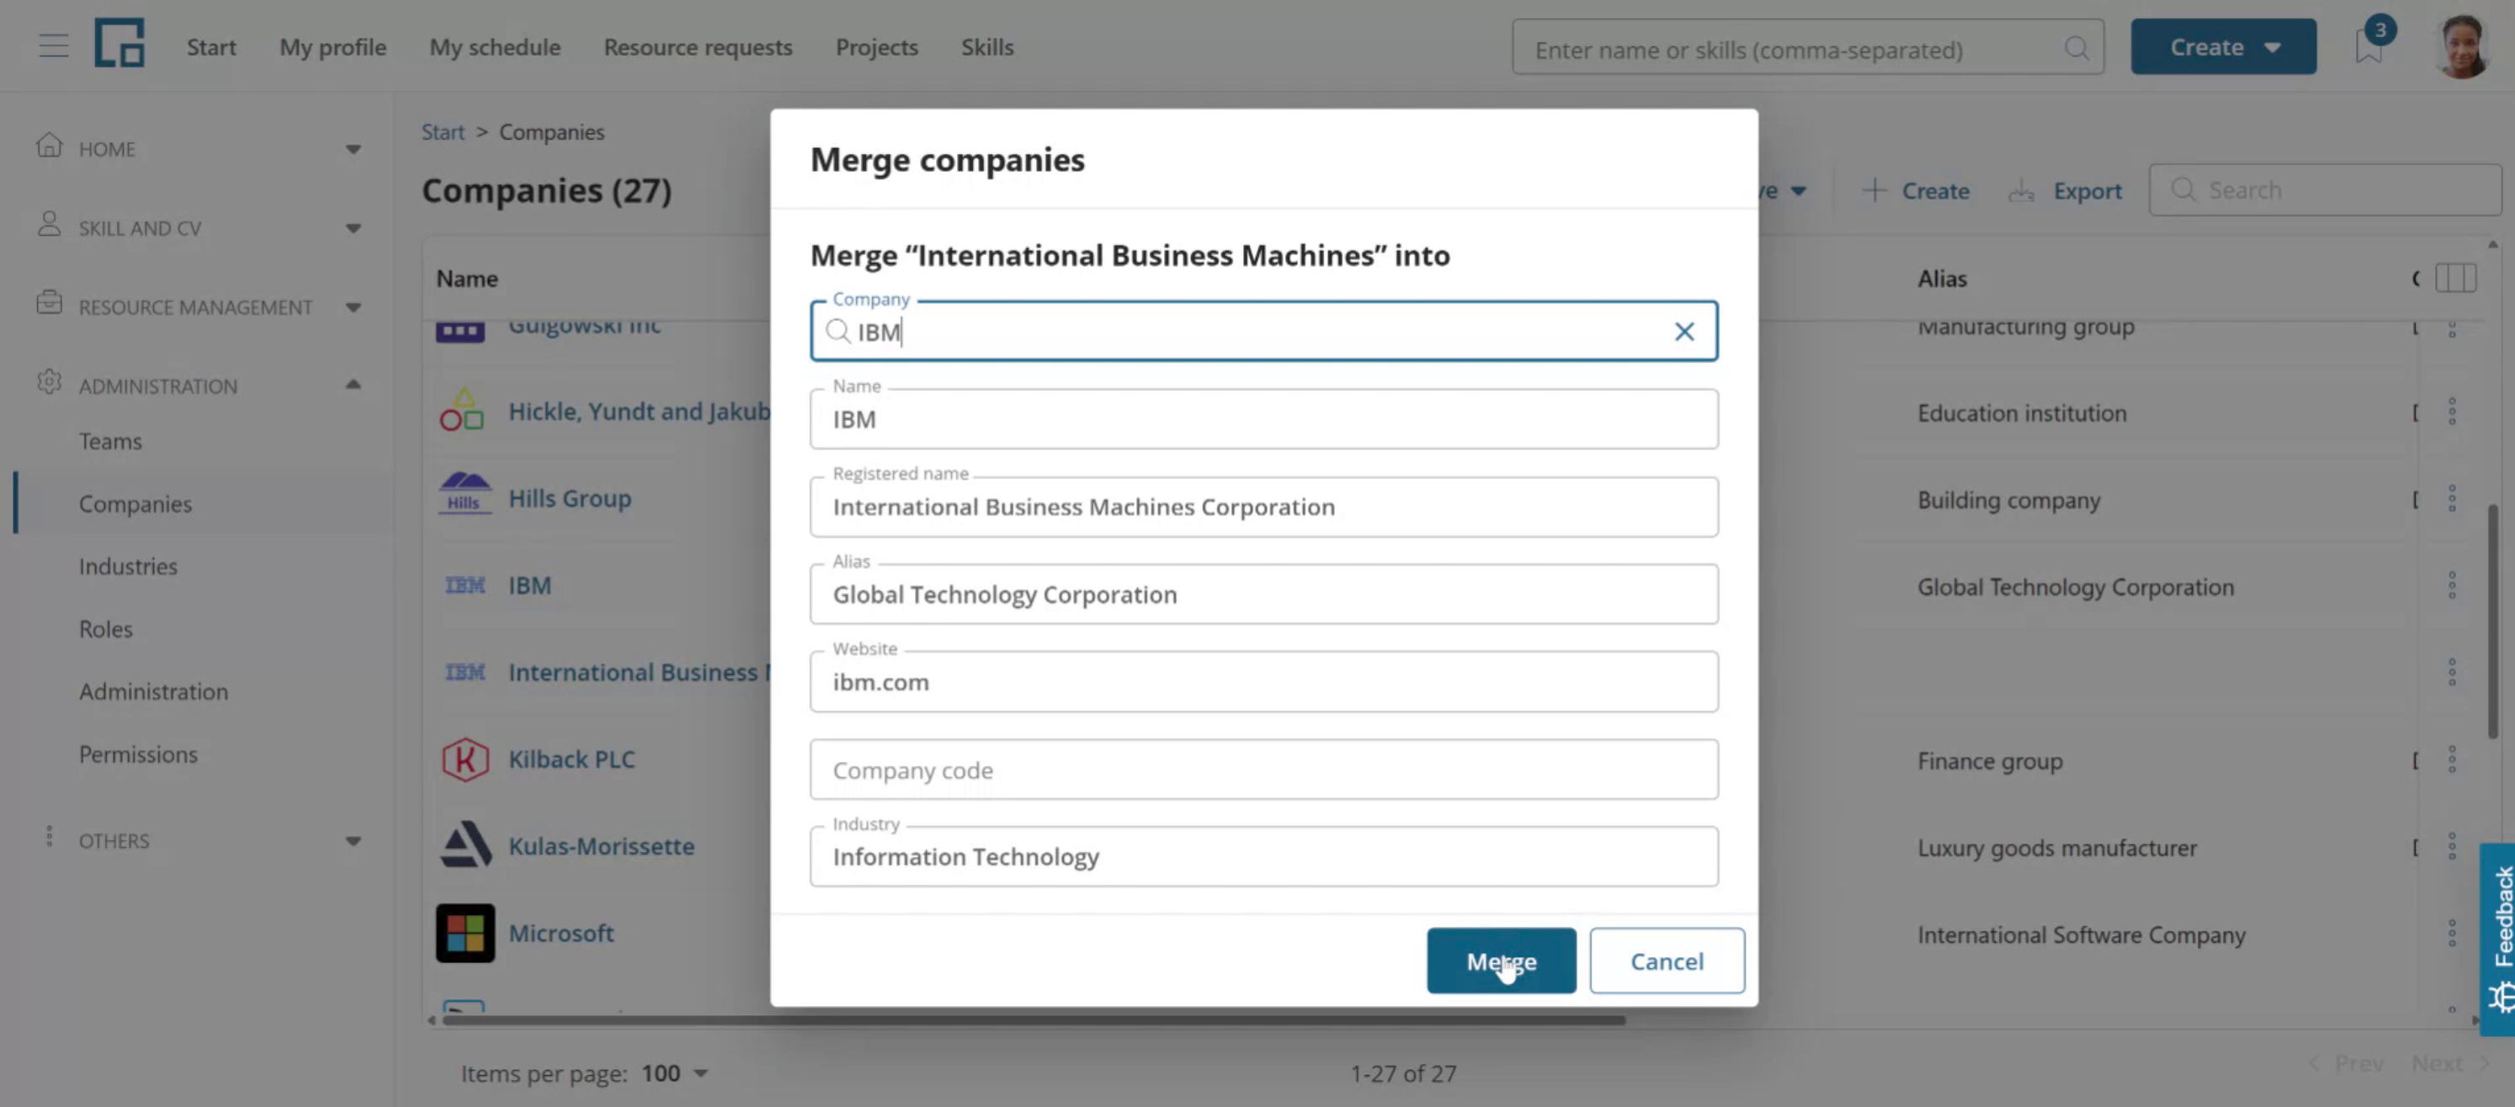Click the Hills Group logo icon

point(465,493)
